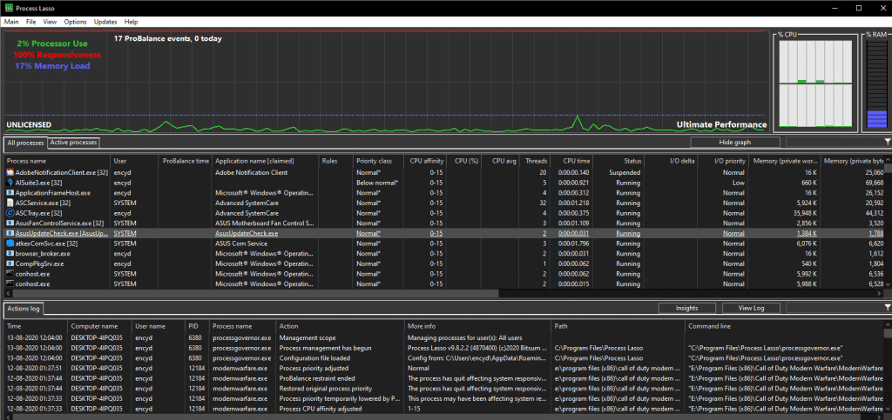
Task: Click 'ASUS Com Service' application name
Action: pyautogui.click(x=242, y=243)
